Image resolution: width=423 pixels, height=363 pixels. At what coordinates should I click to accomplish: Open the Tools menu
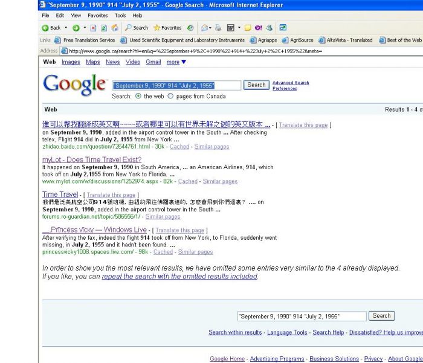120,15
